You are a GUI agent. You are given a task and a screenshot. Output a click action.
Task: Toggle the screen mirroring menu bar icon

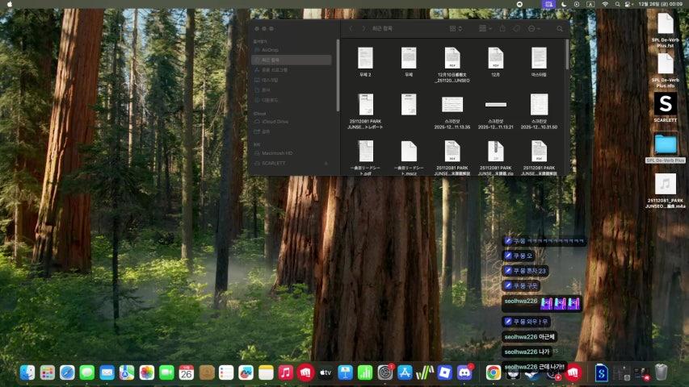(549, 4)
